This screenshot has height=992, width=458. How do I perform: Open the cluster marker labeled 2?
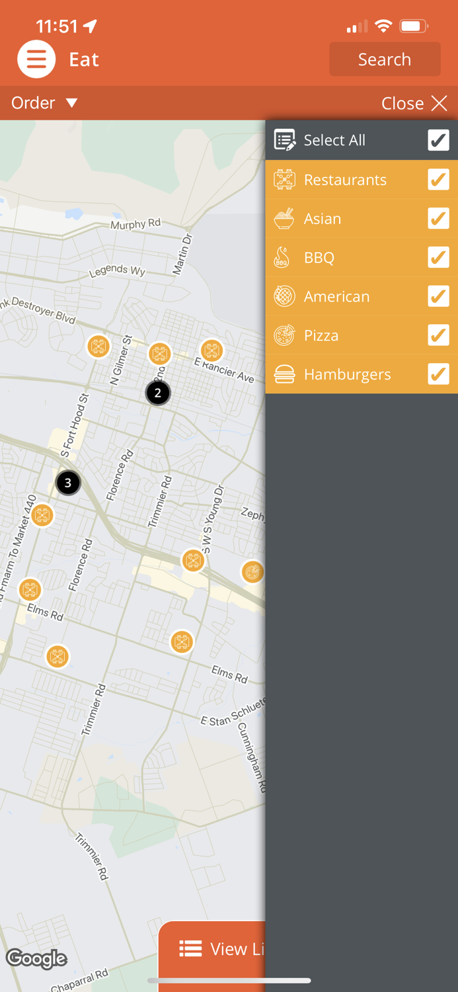point(158,393)
